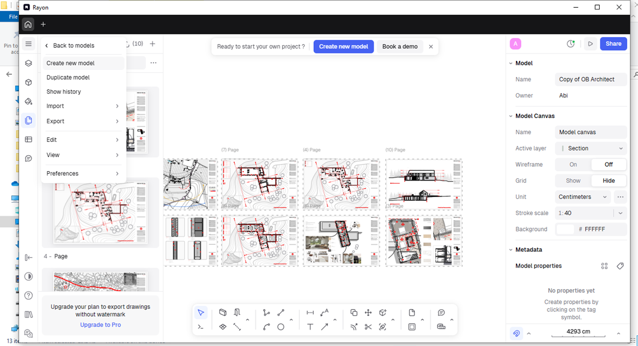Select the move tool
Screen dimensions: 638x346
click(368, 312)
